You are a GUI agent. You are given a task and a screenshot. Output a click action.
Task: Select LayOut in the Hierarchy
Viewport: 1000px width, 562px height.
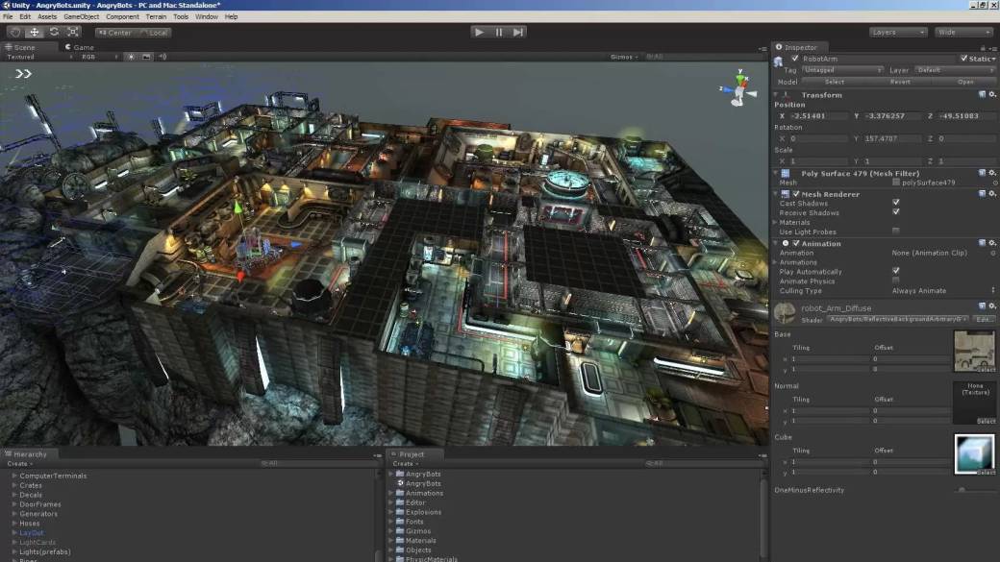click(32, 532)
